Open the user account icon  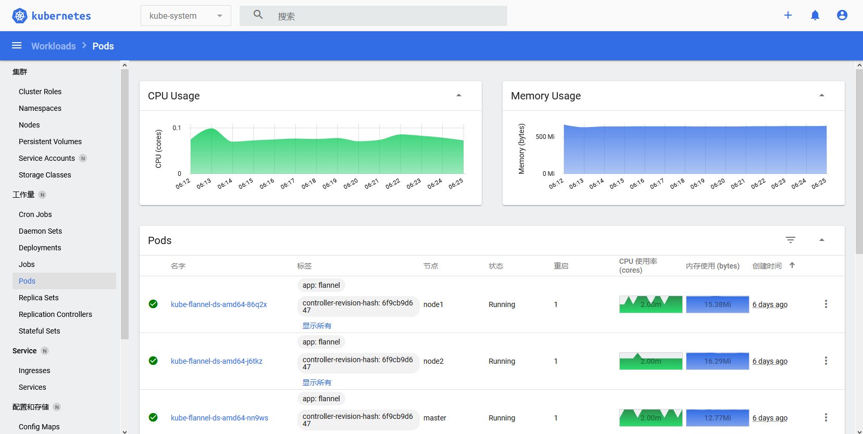[x=842, y=16]
